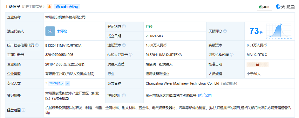The width and height of the screenshot is (299, 118).
Task: Select the 自动翻译 note
Action: coord(229,83)
